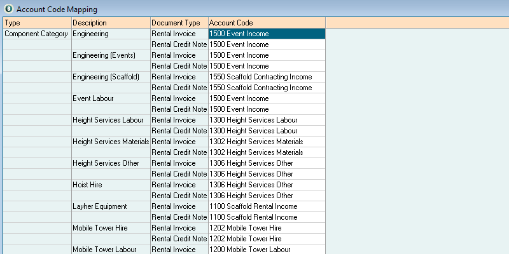Edit Layher Equipment Rental Invoice account code
The height and width of the screenshot is (254, 509).
point(266,206)
